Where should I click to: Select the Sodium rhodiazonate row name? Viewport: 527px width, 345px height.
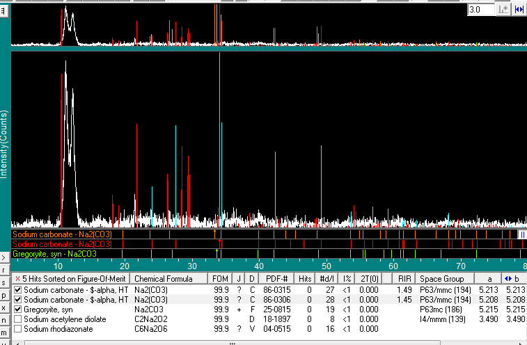[x=58, y=329]
